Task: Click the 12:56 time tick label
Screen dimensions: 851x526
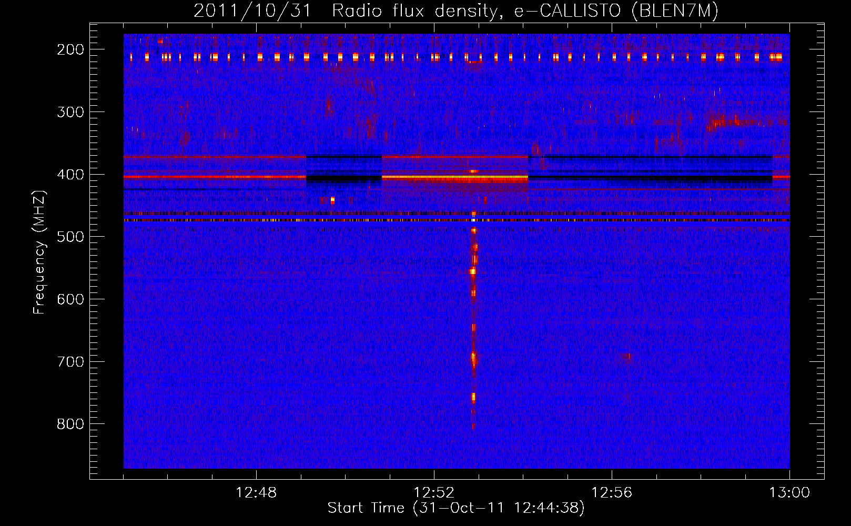Action: coord(612,493)
